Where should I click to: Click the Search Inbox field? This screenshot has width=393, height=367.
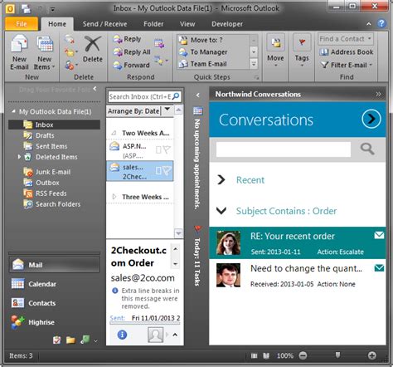click(139, 97)
